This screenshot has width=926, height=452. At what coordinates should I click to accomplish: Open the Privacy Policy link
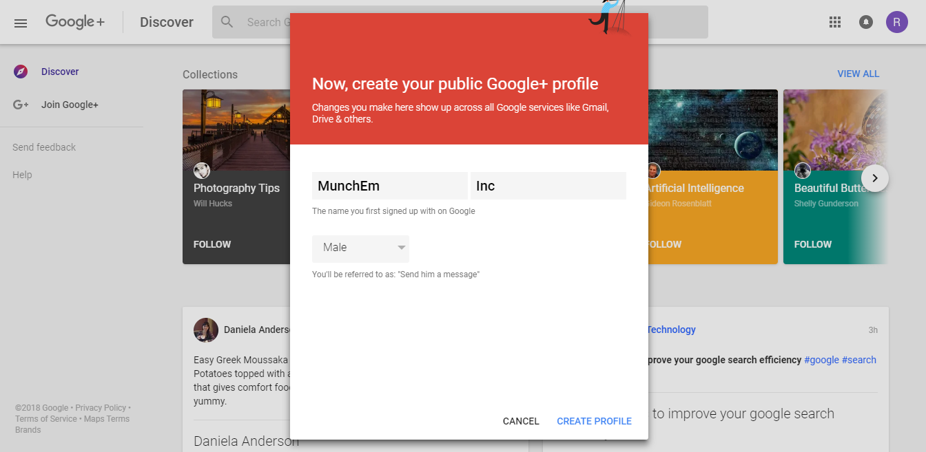point(101,408)
